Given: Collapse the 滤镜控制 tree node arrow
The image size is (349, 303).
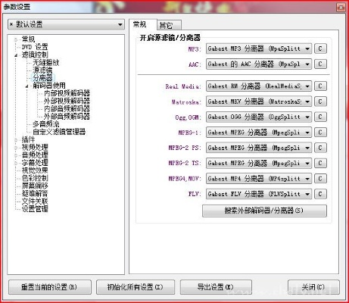Looking at the screenshot, I should pyautogui.click(x=16, y=55).
